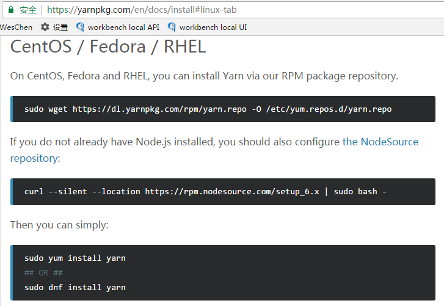Click the sudo wget yarn.repo code block
The height and width of the screenshot is (306, 444).
pyautogui.click(x=223, y=109)
